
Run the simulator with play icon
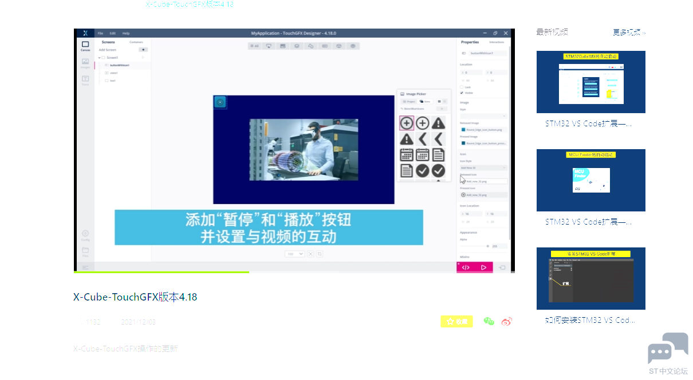[484, 267]
